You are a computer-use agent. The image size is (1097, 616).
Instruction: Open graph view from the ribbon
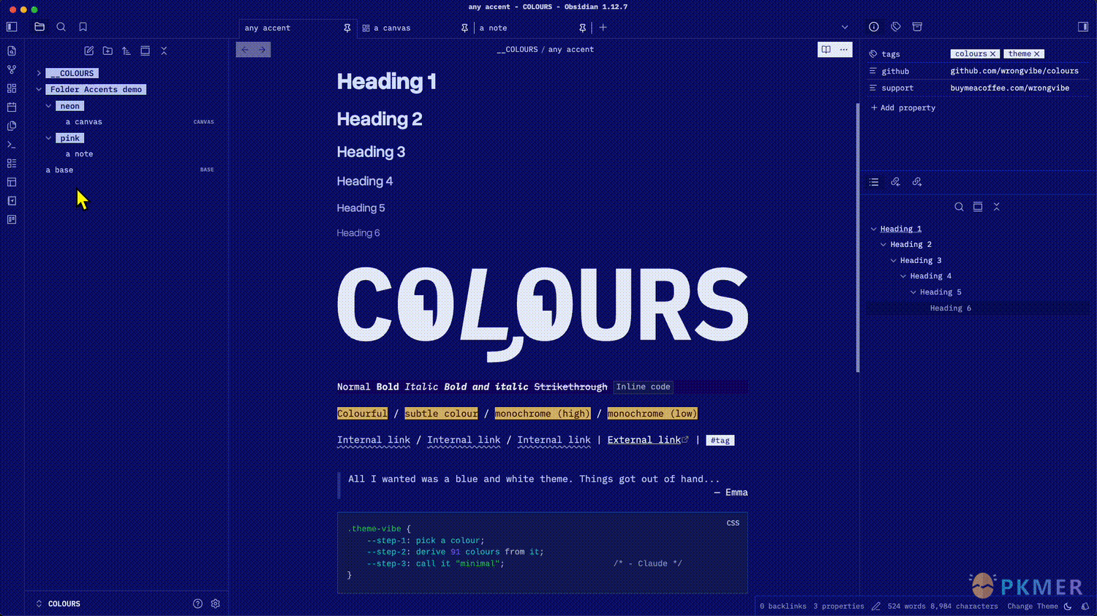click(12, 69)
